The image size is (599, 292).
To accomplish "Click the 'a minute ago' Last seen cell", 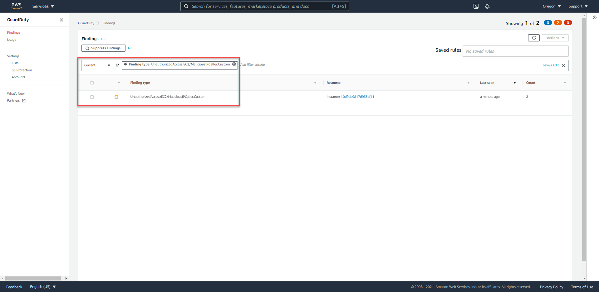I will coord(490,97).
